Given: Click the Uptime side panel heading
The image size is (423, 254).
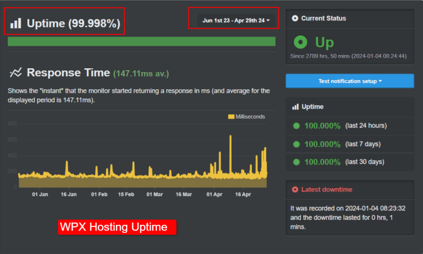Looking at the screenshot, I should point(312,107).
